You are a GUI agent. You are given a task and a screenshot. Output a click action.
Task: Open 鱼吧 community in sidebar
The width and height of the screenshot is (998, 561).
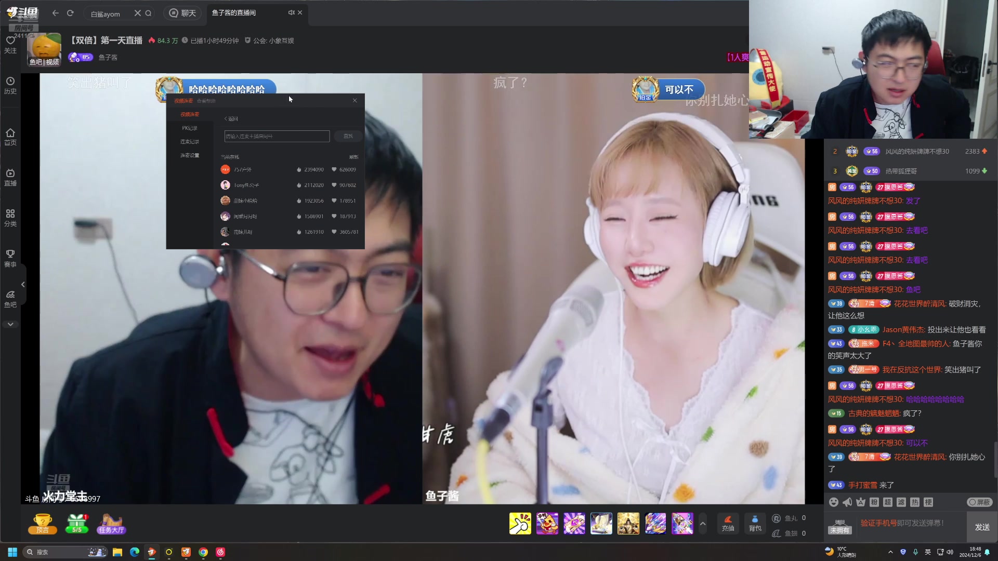click(10, 299)
